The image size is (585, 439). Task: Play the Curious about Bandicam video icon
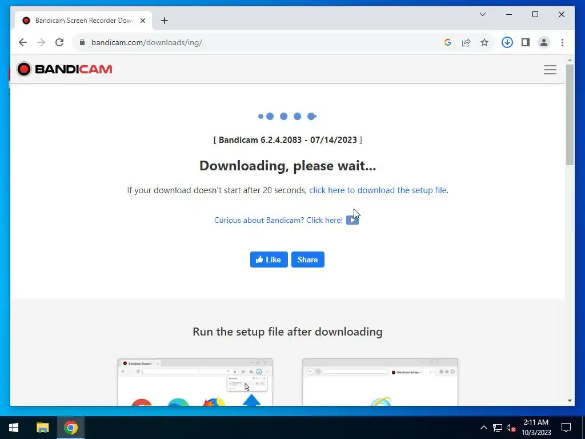(x=352, y=220)
